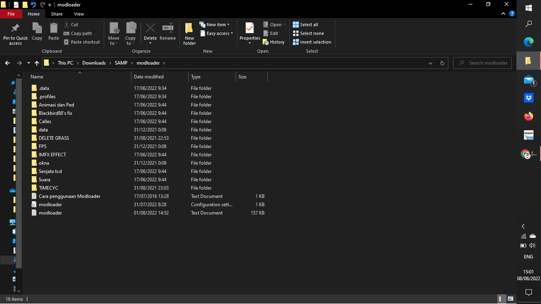Viewport: 541px width, 304px height.
Task: Click Invert selection in the ribbon
Action: click(x=311, y=42)
